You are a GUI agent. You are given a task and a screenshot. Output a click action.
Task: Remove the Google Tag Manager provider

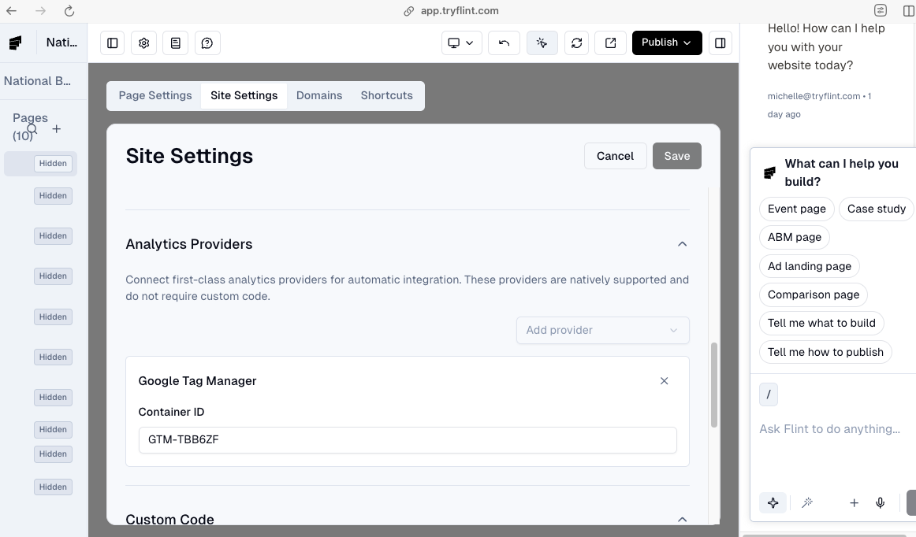click(665, 381)
